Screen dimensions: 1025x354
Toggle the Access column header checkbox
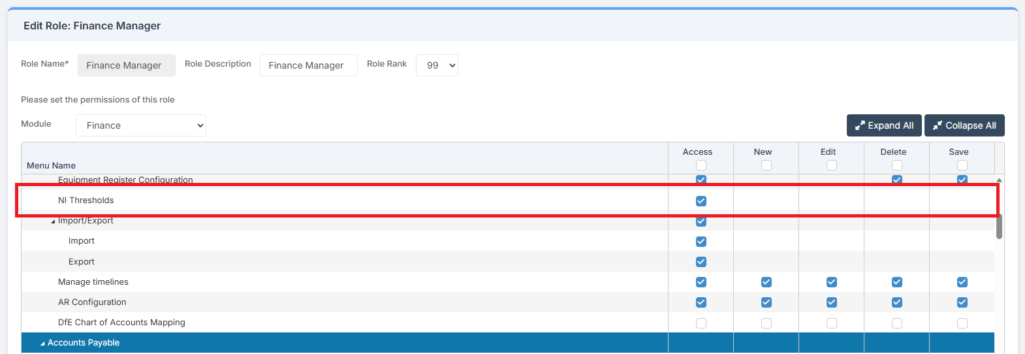(701, 165)
